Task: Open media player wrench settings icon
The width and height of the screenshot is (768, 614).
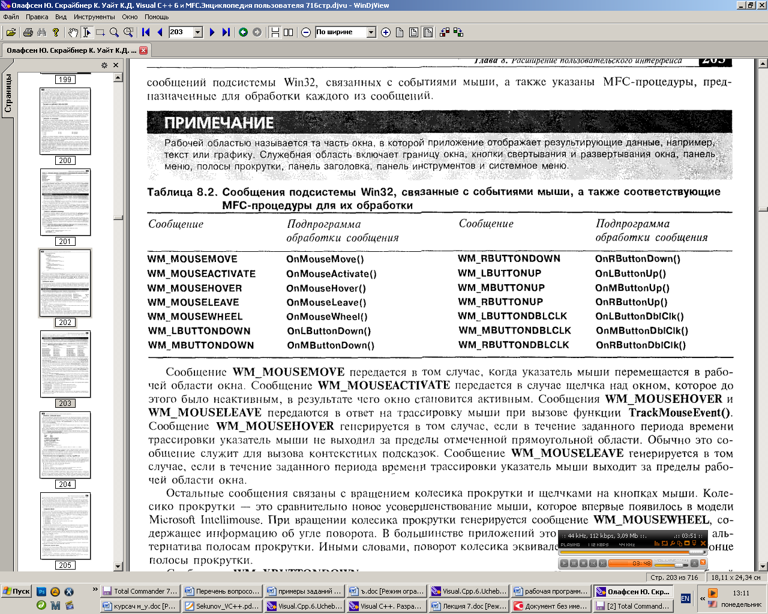Action: pos(673,543)
